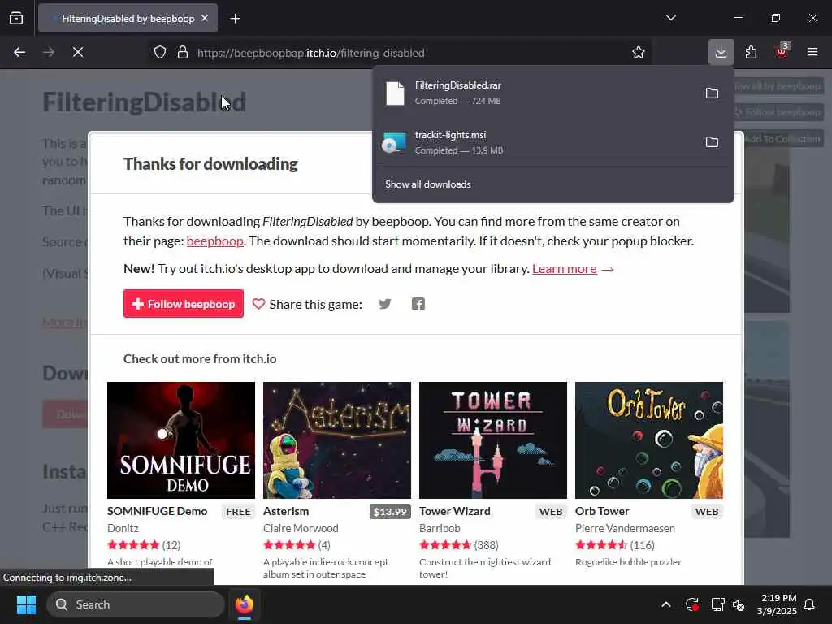
Task: Open the Orb Tower title link
Action: tap(602, 511)
